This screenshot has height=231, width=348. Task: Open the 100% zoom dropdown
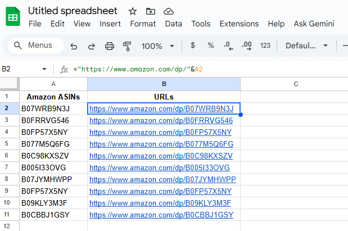point(157,46)
